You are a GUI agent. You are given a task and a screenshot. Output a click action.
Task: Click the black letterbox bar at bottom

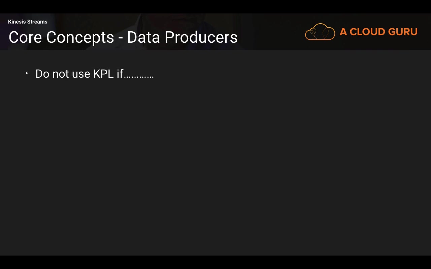click(215, 262)
